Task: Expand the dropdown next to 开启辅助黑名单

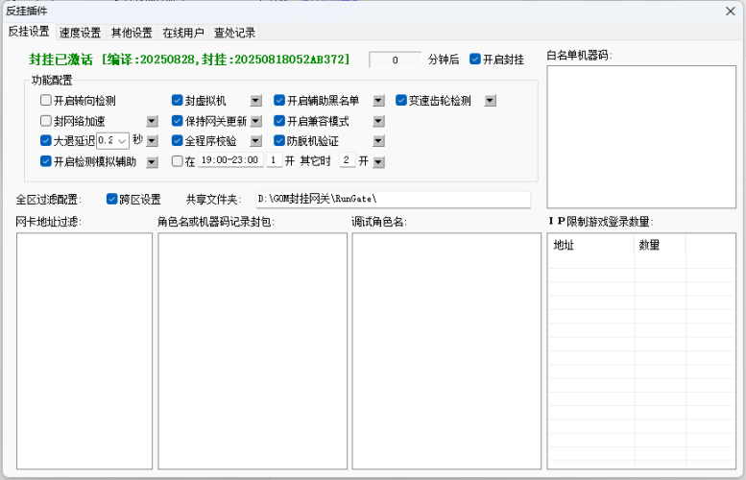Action: (378, 100)
